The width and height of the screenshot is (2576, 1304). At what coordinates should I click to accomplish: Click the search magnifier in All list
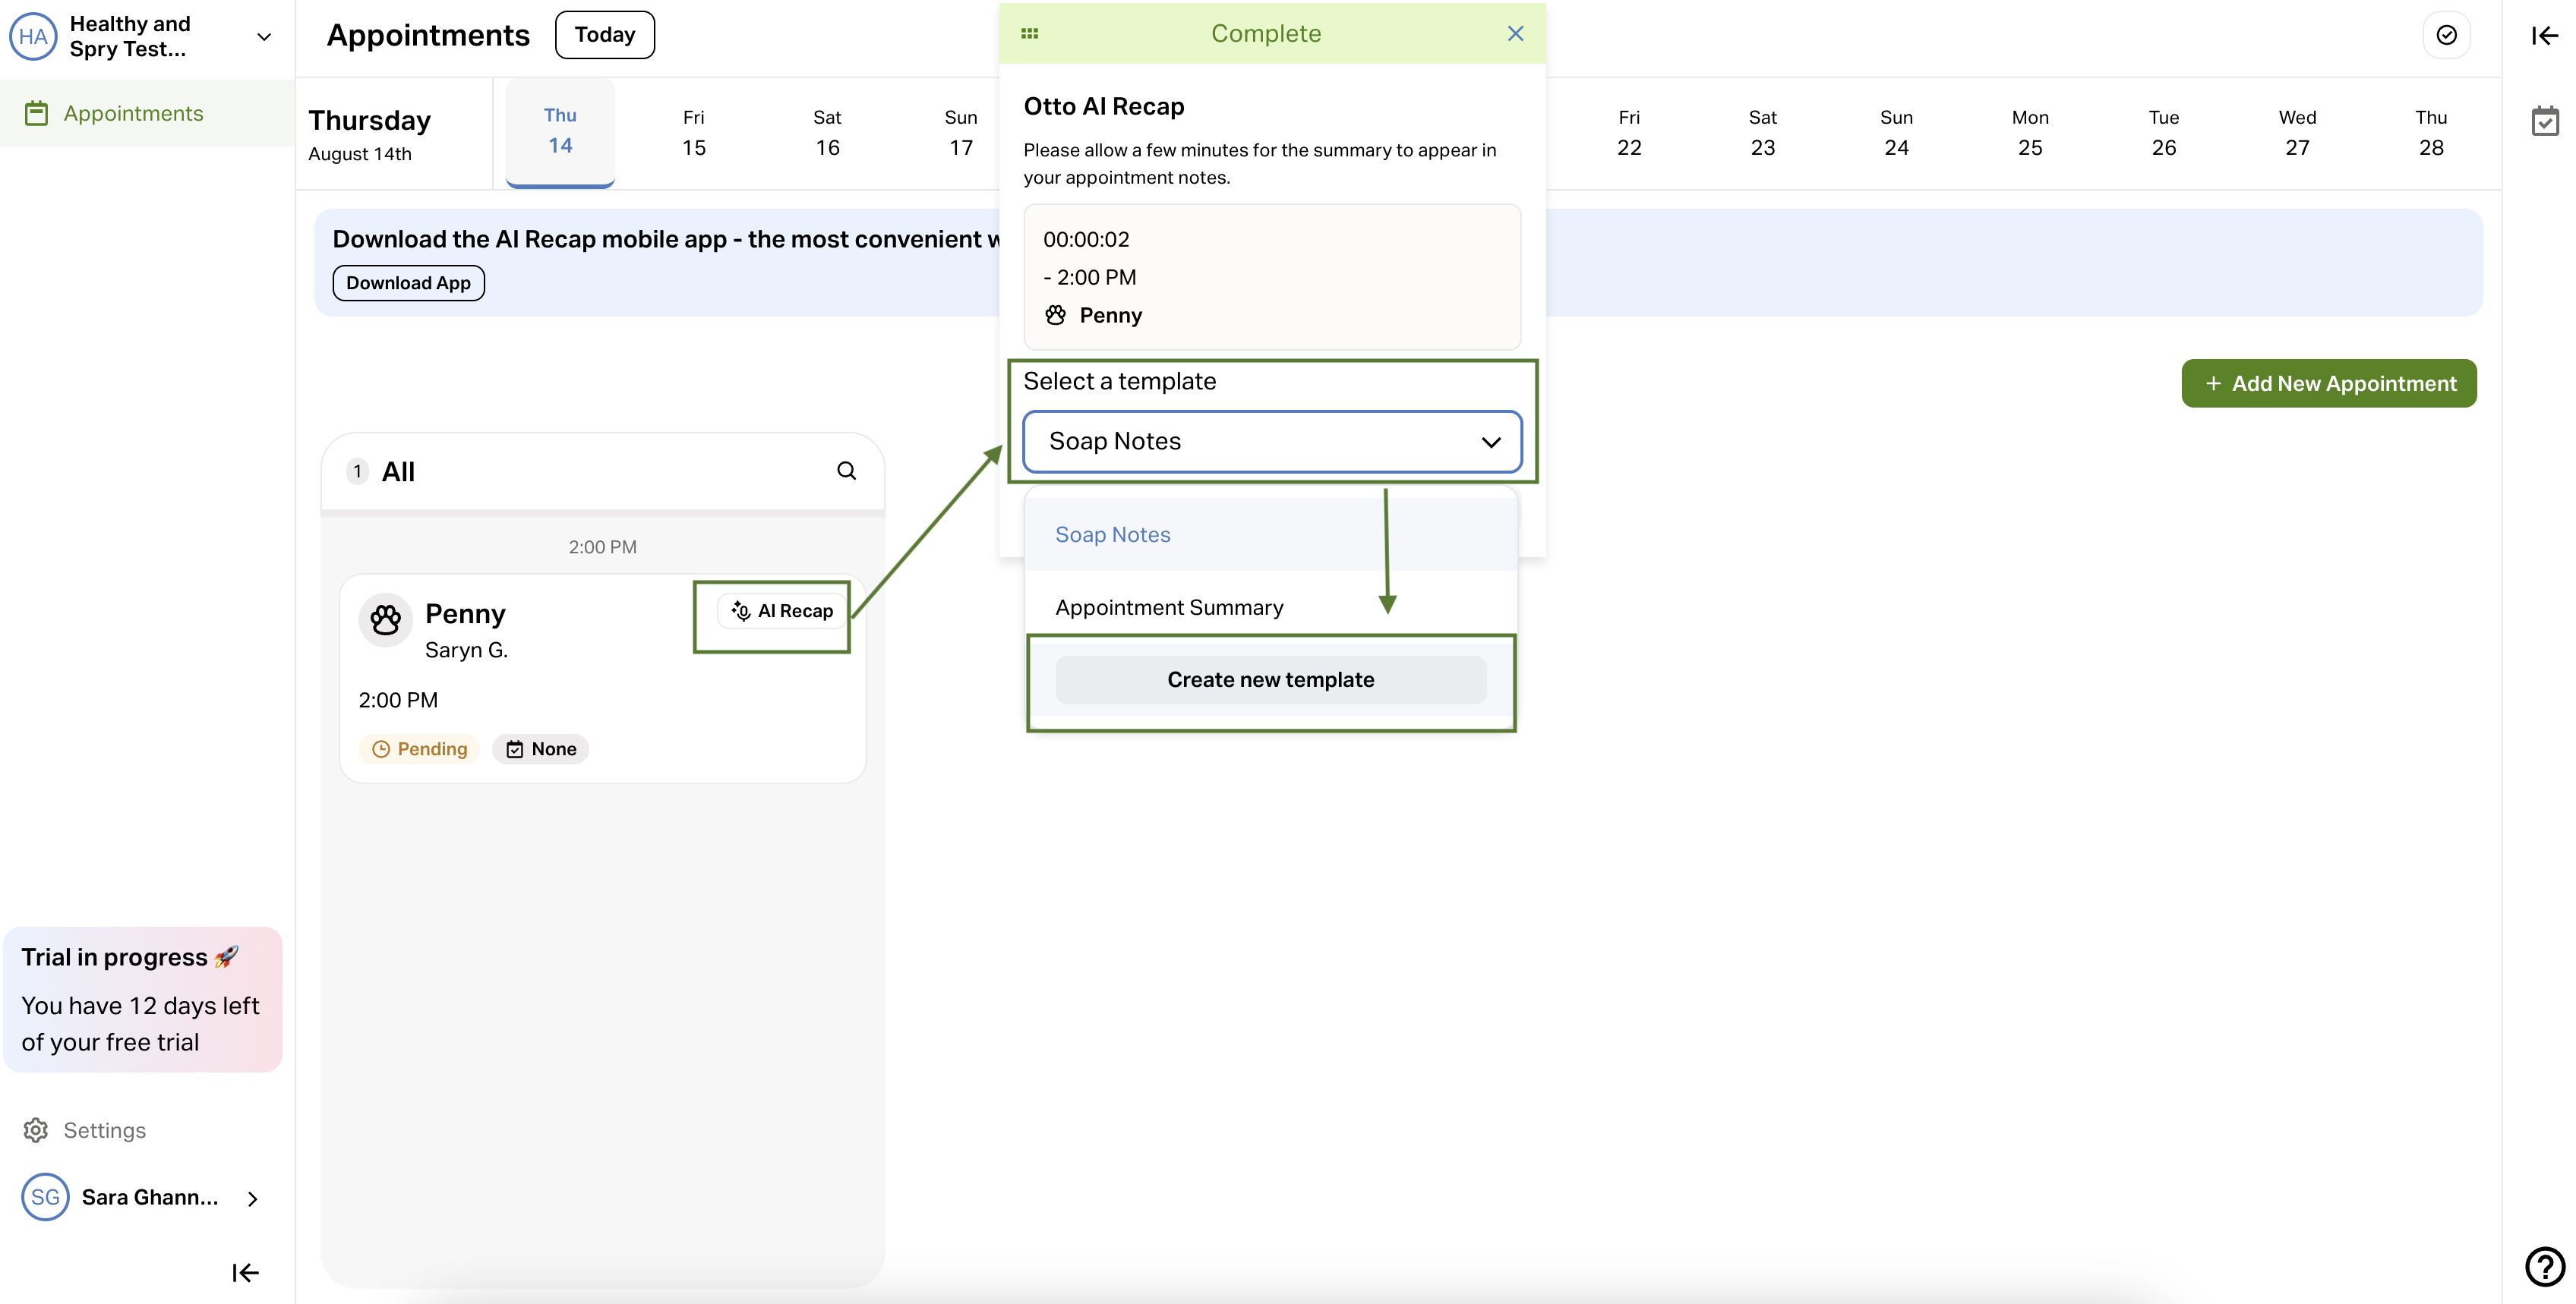pyautogui.click(x=846, y=471)
